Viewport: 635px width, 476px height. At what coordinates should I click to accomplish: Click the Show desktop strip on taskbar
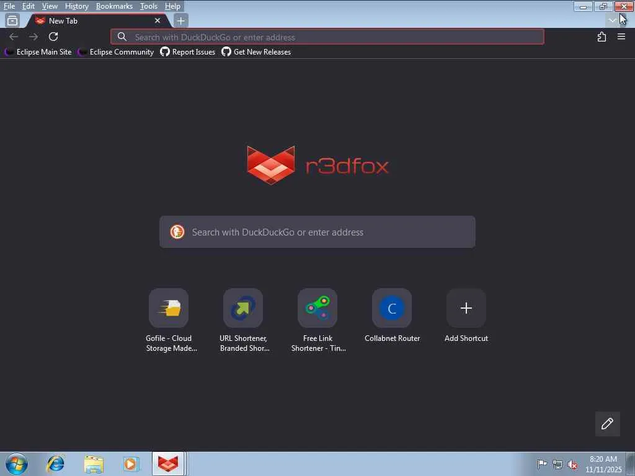point(631,464)
